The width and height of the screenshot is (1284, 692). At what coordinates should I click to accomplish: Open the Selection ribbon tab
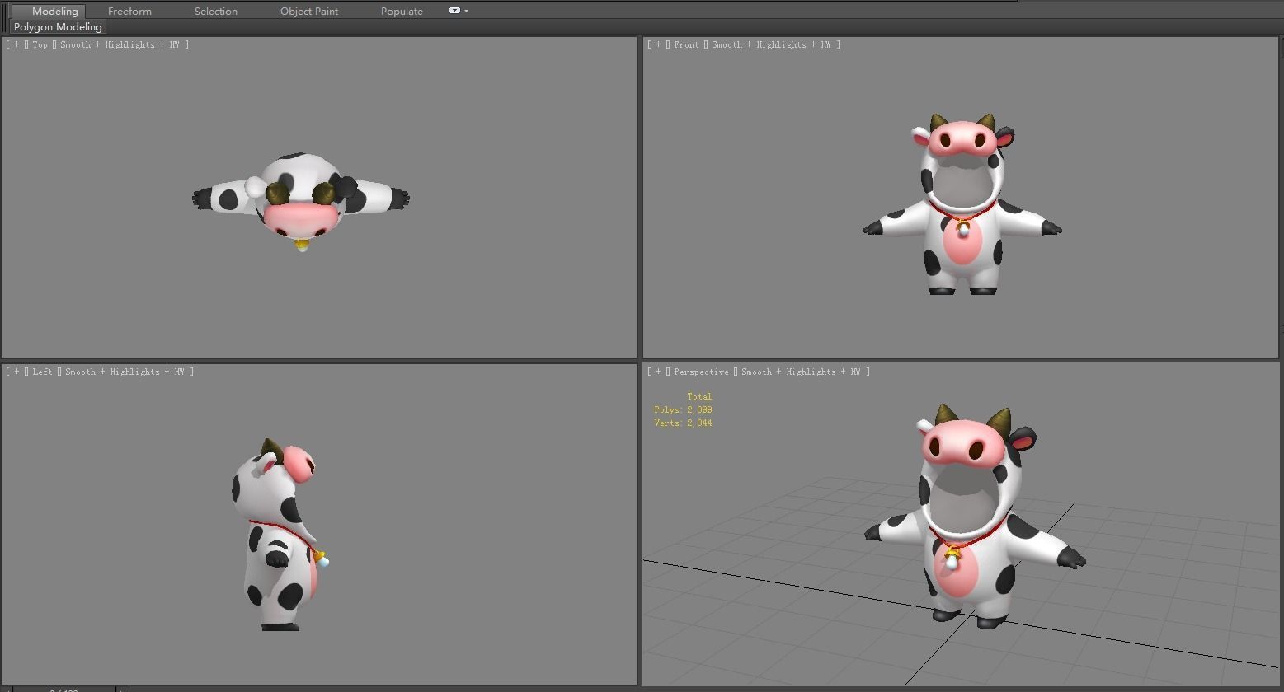point(216,11)
